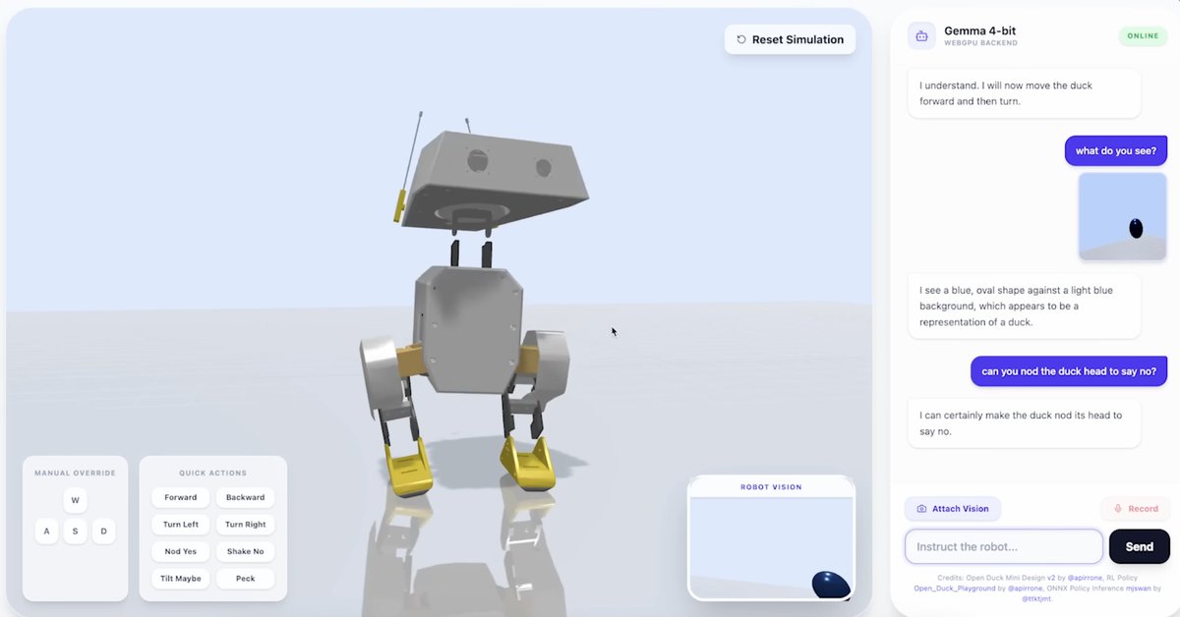
Task: Trigger the Forward quick action
Action: 180,497
